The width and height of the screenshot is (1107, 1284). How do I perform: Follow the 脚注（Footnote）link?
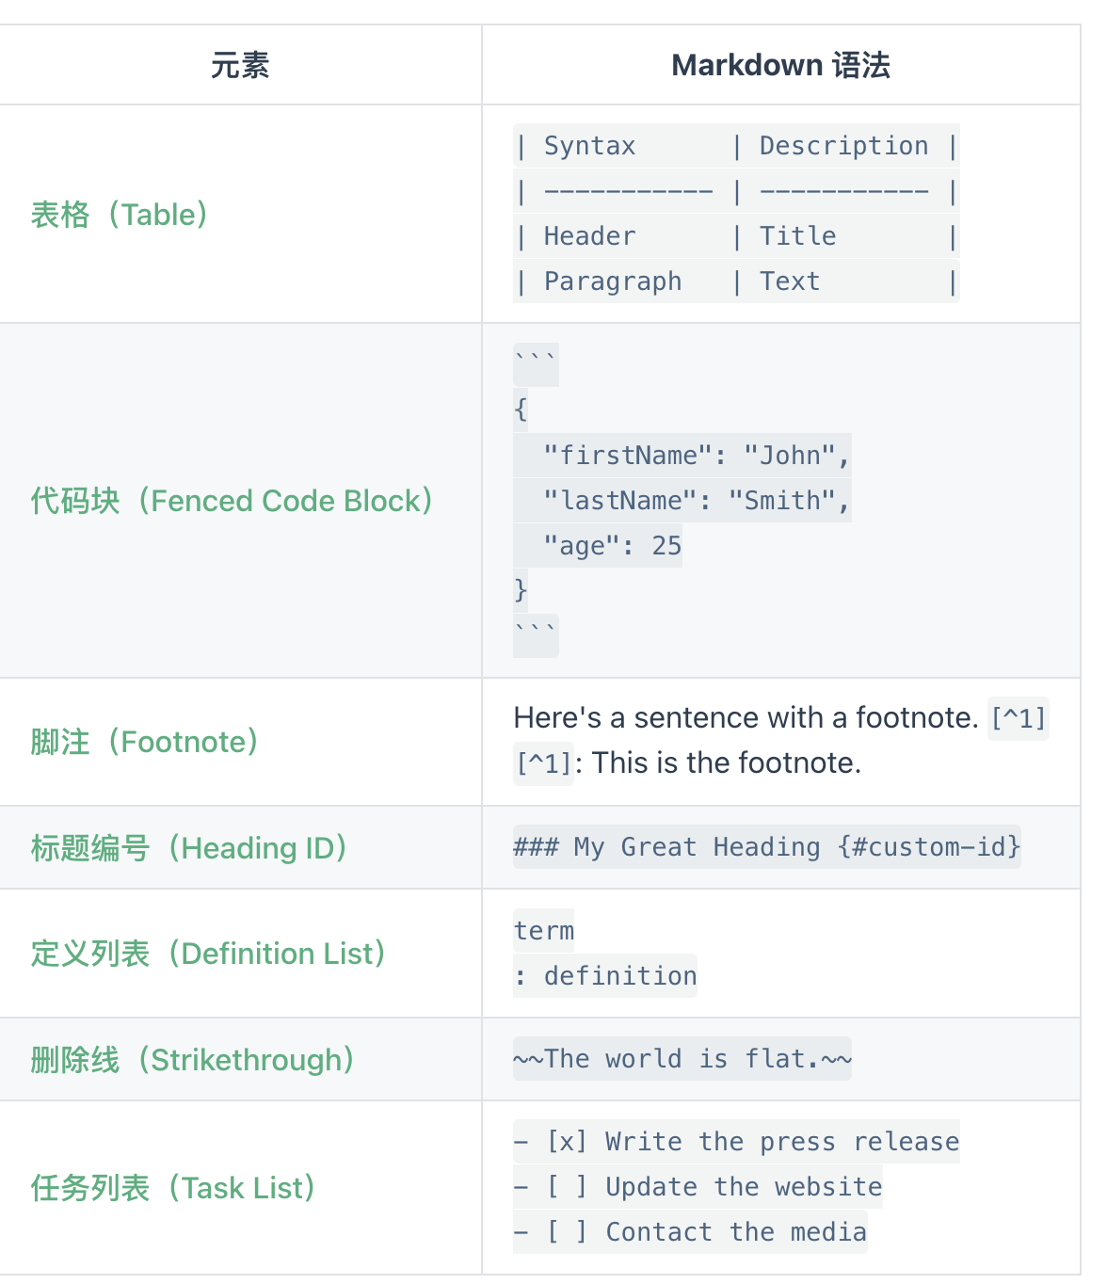(144, 742)
